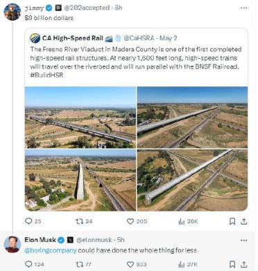Screen dimensions: 258x271
Task: Bookmark Elon Musk's reply
Action: tap(232, 264)
